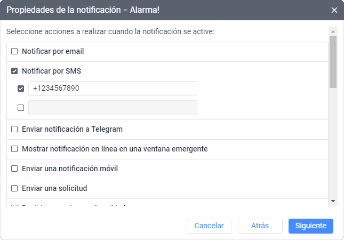344x240 pixels.
Task: Check the Enviar una solicitud option
Action: point(14,188)
